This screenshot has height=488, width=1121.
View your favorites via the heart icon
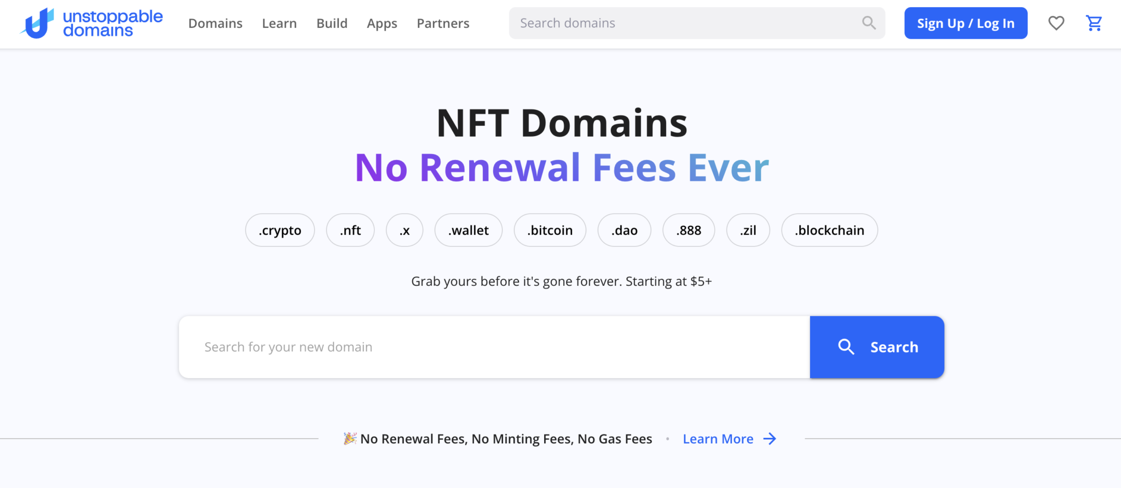click(1056, 23)
